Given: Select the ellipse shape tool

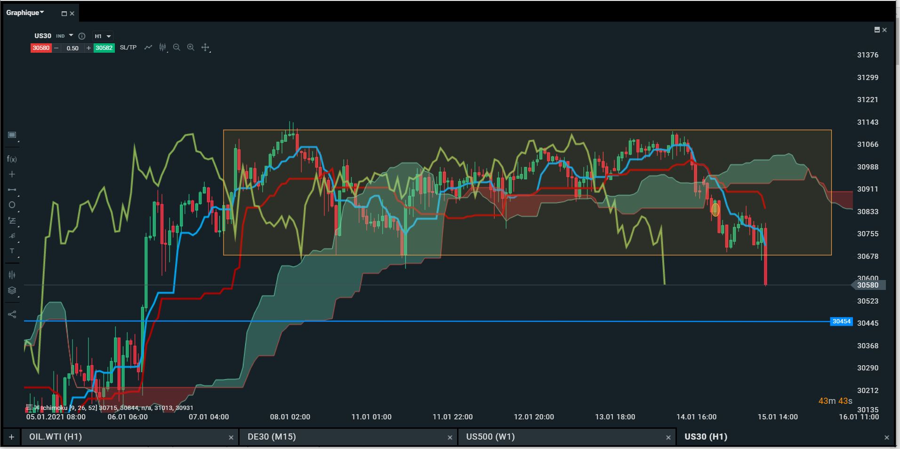Looking at the screenshot, I should [x=12, y=205].
